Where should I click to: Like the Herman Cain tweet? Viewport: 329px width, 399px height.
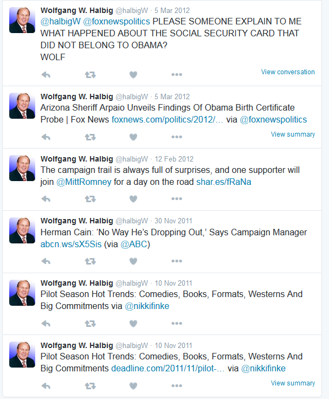133,261
